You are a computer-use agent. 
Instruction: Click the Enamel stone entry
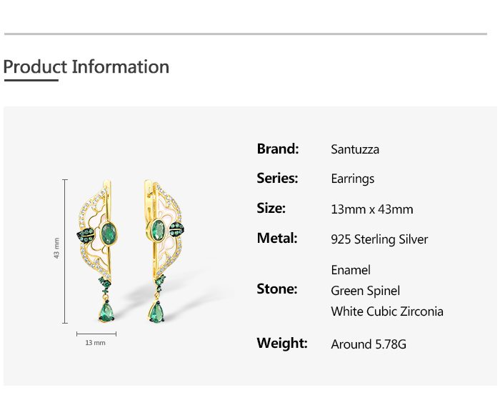[351, 270]
